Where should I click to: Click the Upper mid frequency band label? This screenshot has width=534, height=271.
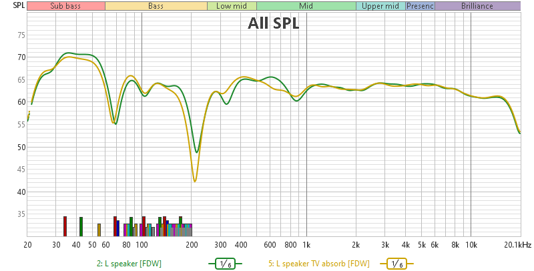tap(380, 6)
